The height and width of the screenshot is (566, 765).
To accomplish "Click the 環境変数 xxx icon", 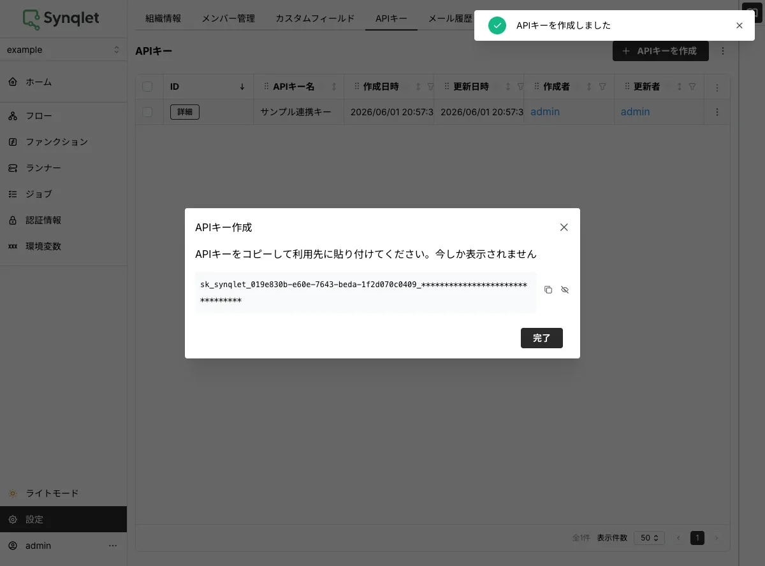I will point(13,246).
